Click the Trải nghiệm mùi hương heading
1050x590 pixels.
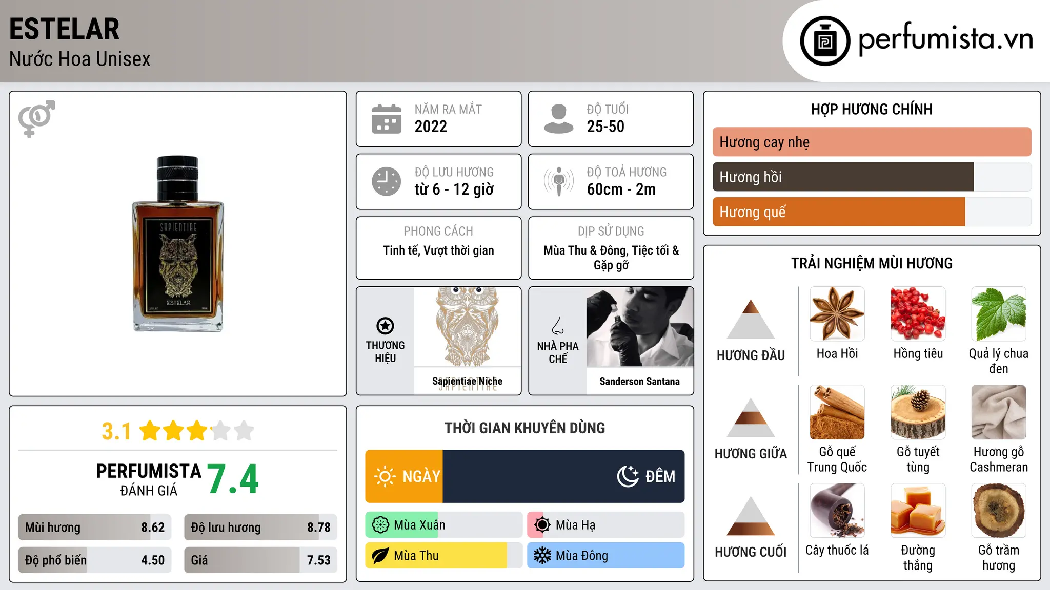coord(872,263)
